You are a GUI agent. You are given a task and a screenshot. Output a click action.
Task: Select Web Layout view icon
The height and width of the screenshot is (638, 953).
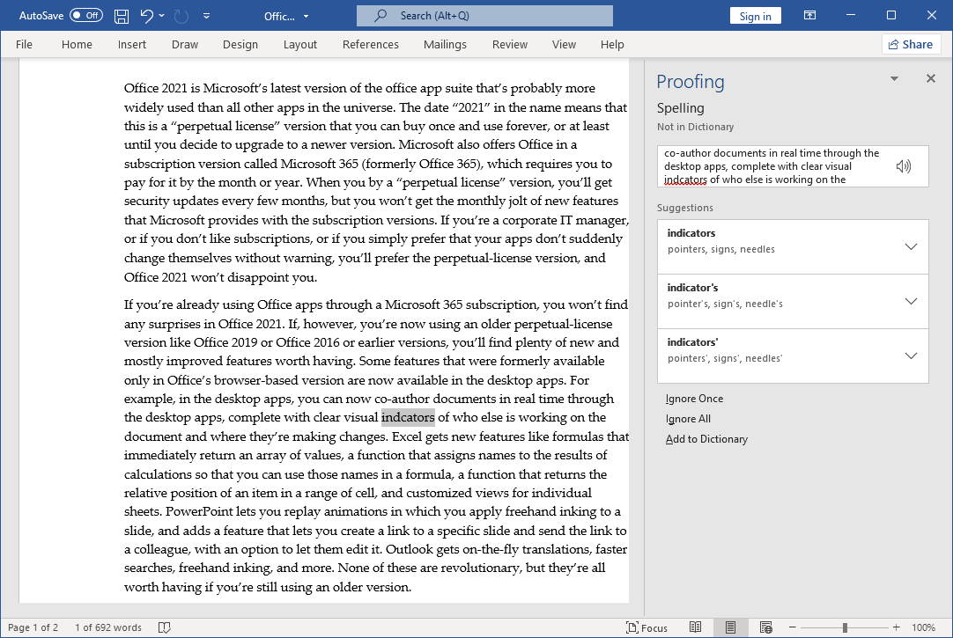coord(765,627)
